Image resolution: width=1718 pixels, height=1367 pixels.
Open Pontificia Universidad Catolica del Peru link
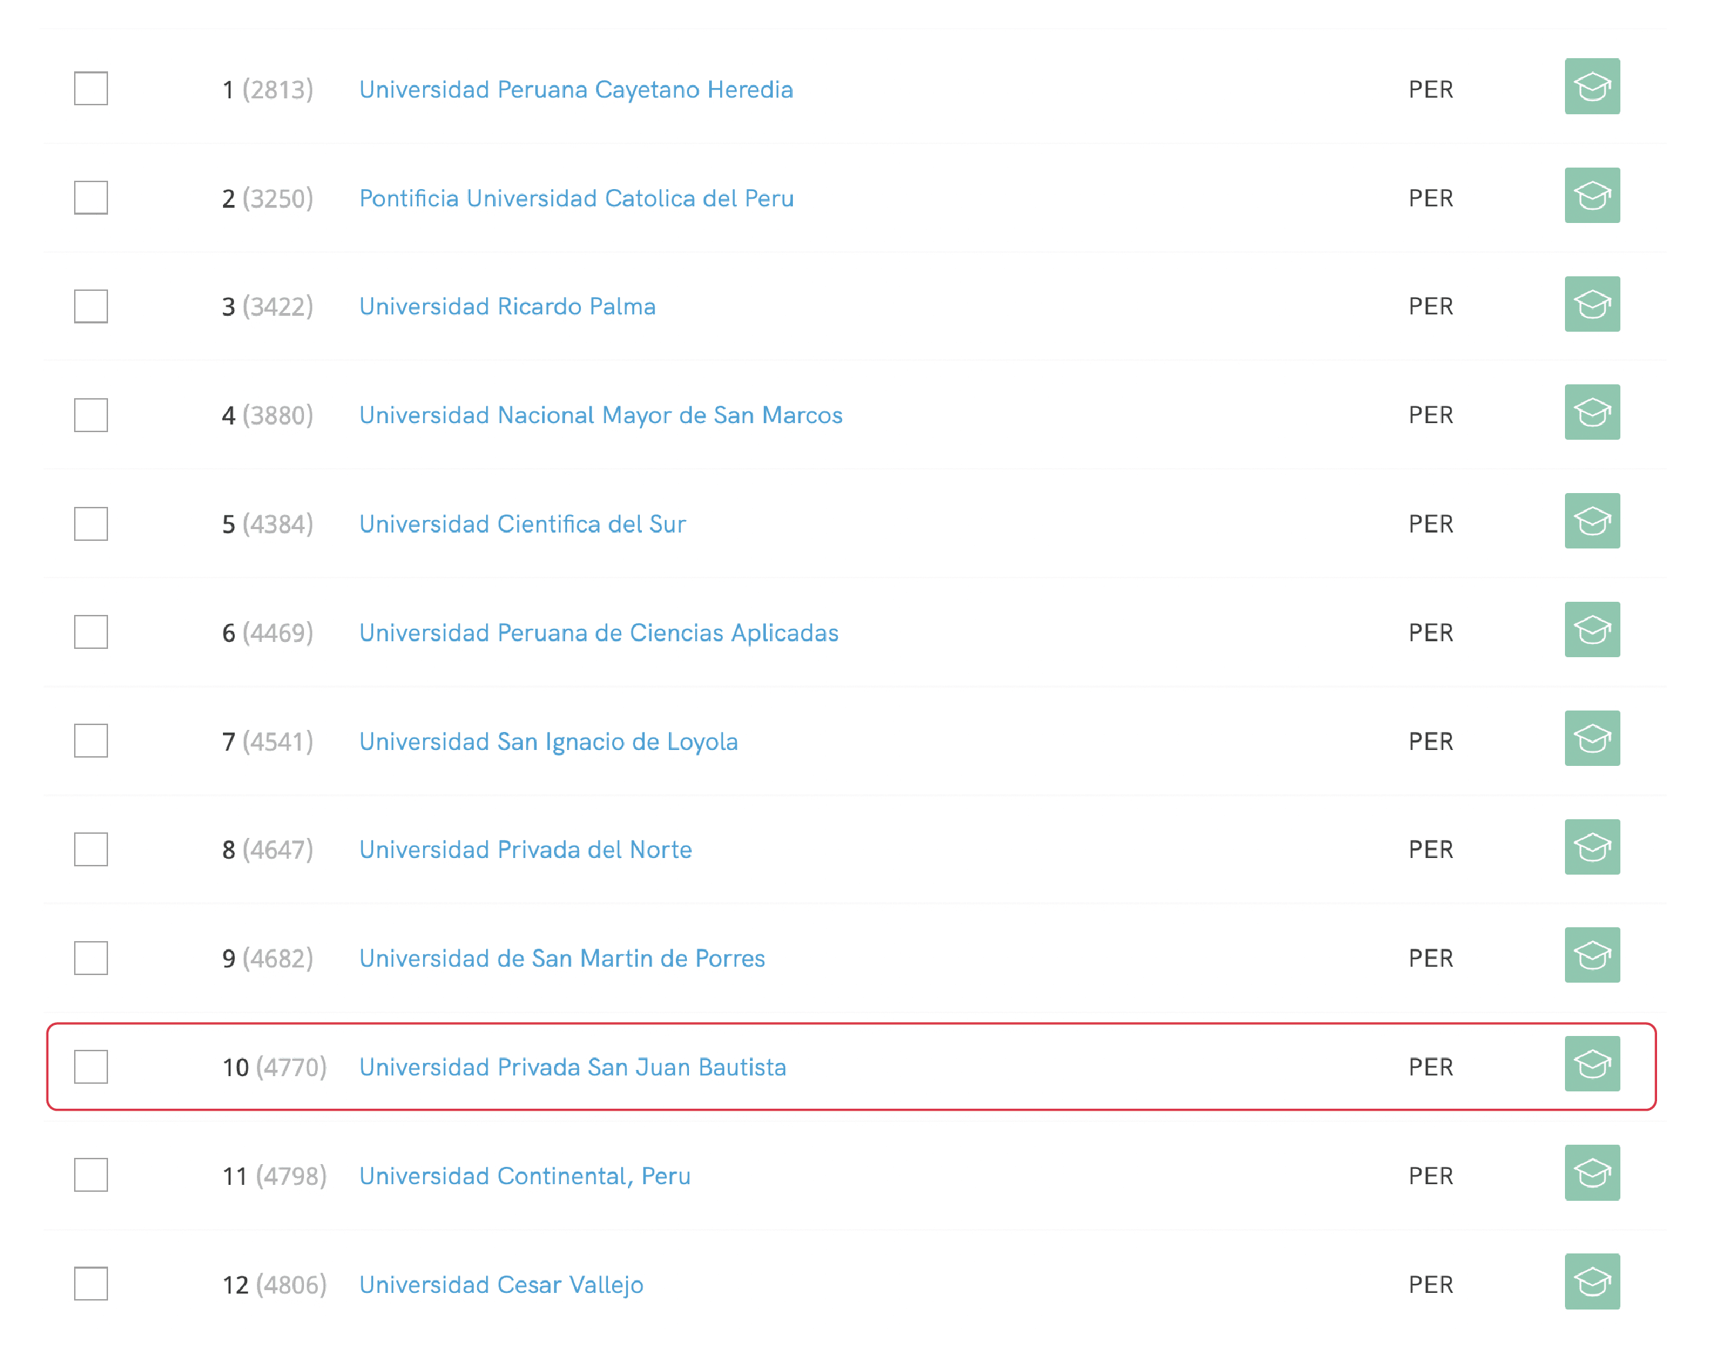coord(576,199)
